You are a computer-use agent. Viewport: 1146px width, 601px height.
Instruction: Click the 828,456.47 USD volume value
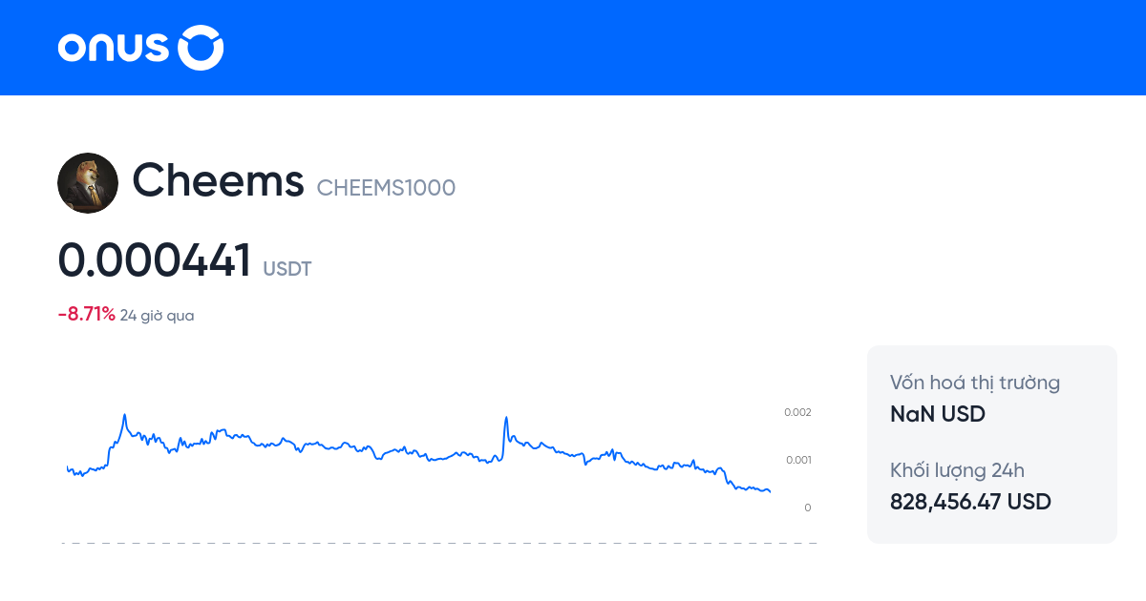[x=970, y=502]
